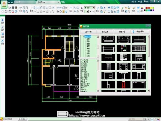Select the second item under tree root
Viewport: 161px width, 121px height.
click(88, 41)
